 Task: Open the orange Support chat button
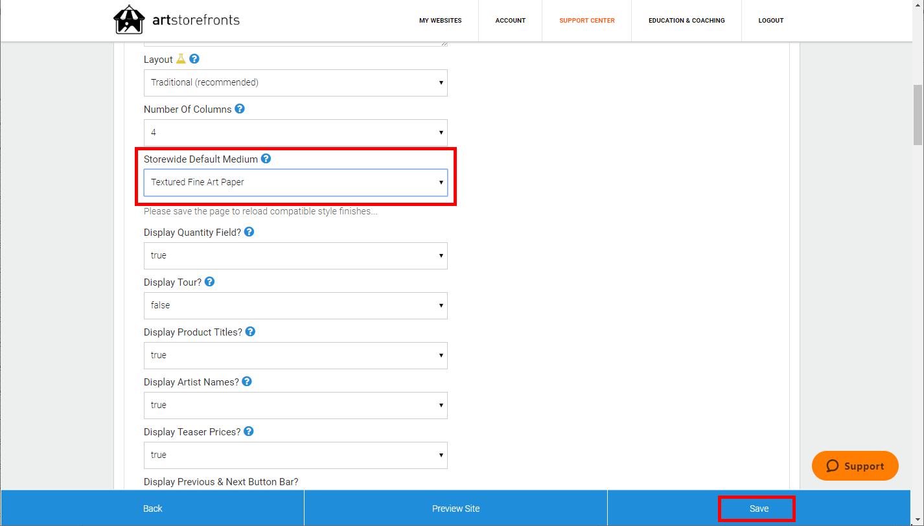pos(855,466)
